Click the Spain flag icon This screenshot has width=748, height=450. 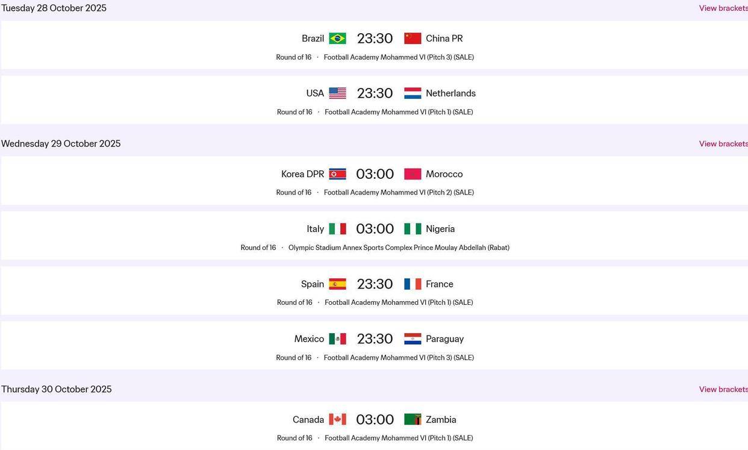(337, 284)
